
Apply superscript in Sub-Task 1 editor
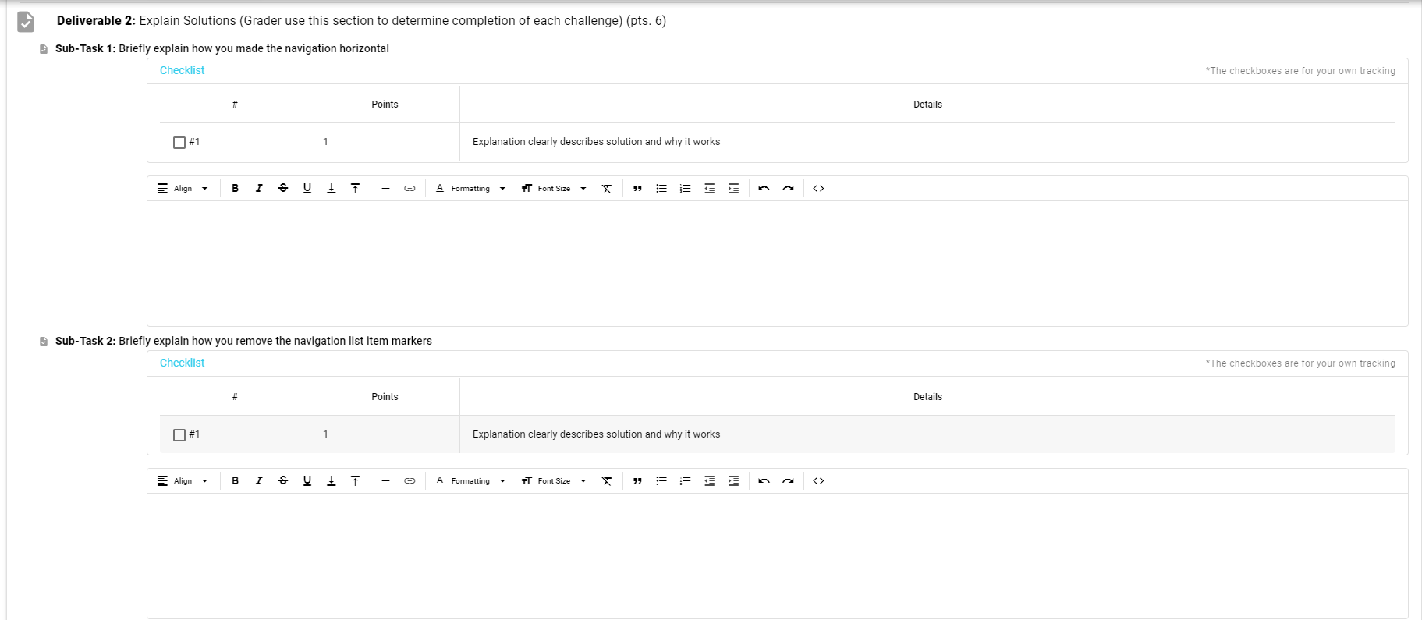tap(355, 188)
